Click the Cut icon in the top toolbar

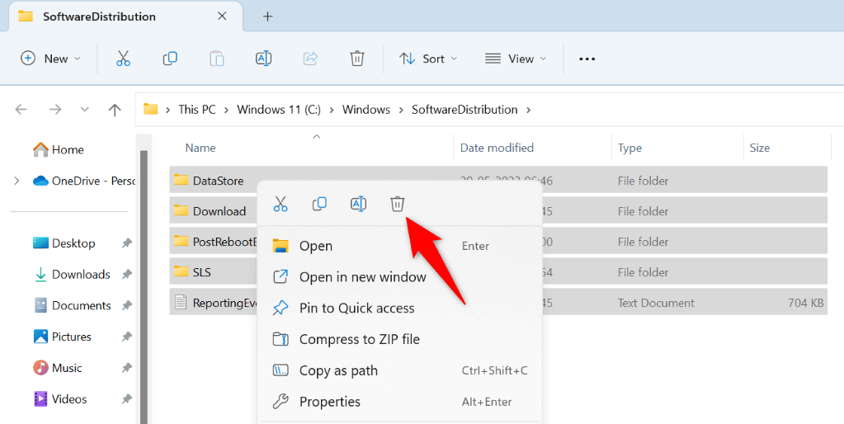123,59
